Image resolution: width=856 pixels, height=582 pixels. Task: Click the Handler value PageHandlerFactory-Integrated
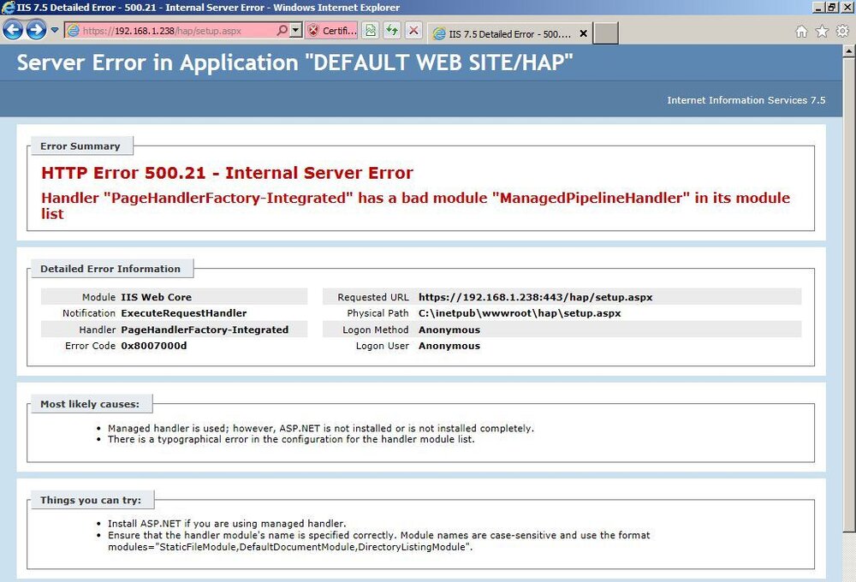(205, 330)
